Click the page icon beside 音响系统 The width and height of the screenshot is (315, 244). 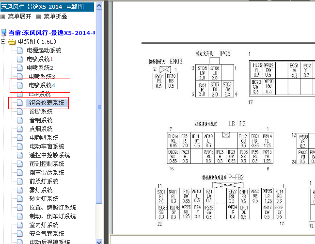(20, 120)
